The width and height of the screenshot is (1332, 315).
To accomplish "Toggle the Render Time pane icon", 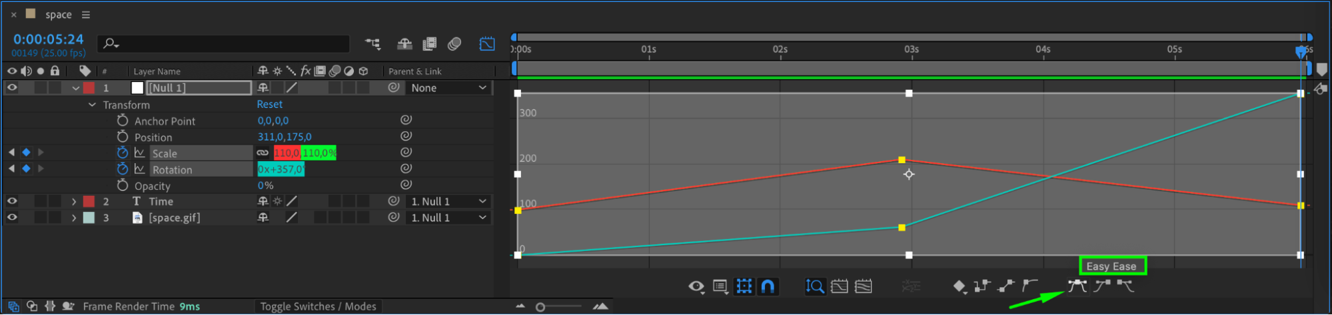I will click(x=68, y=306).
